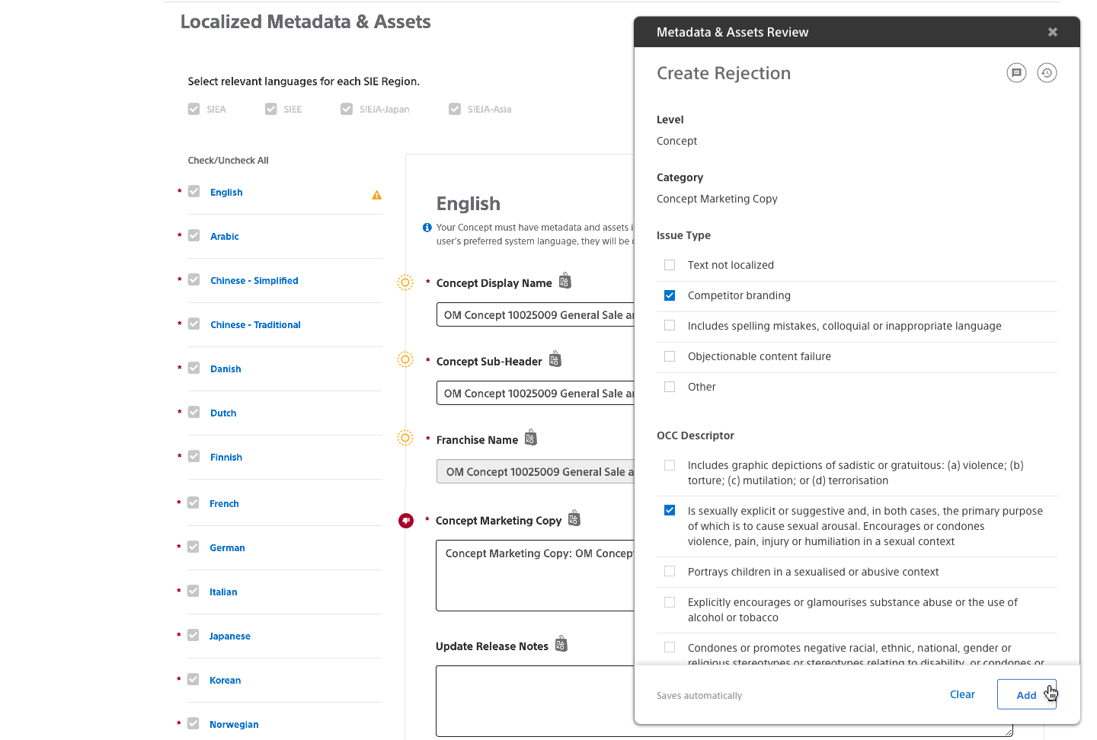Check the spelling mistakes issue type checkbox

click(x=670, y=326)
